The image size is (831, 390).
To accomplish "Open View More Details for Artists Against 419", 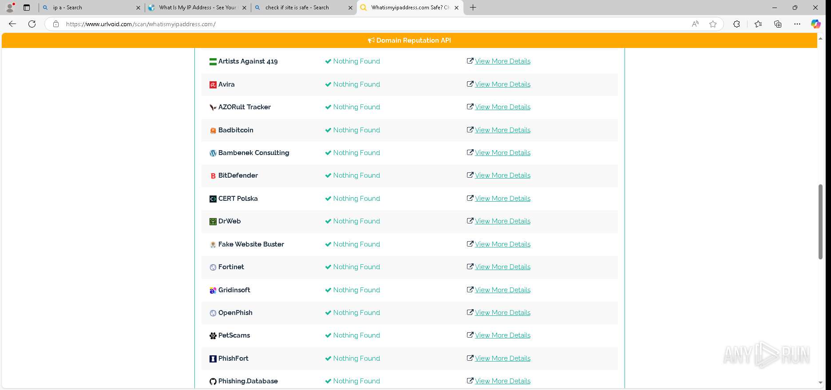I will point(503,61).
